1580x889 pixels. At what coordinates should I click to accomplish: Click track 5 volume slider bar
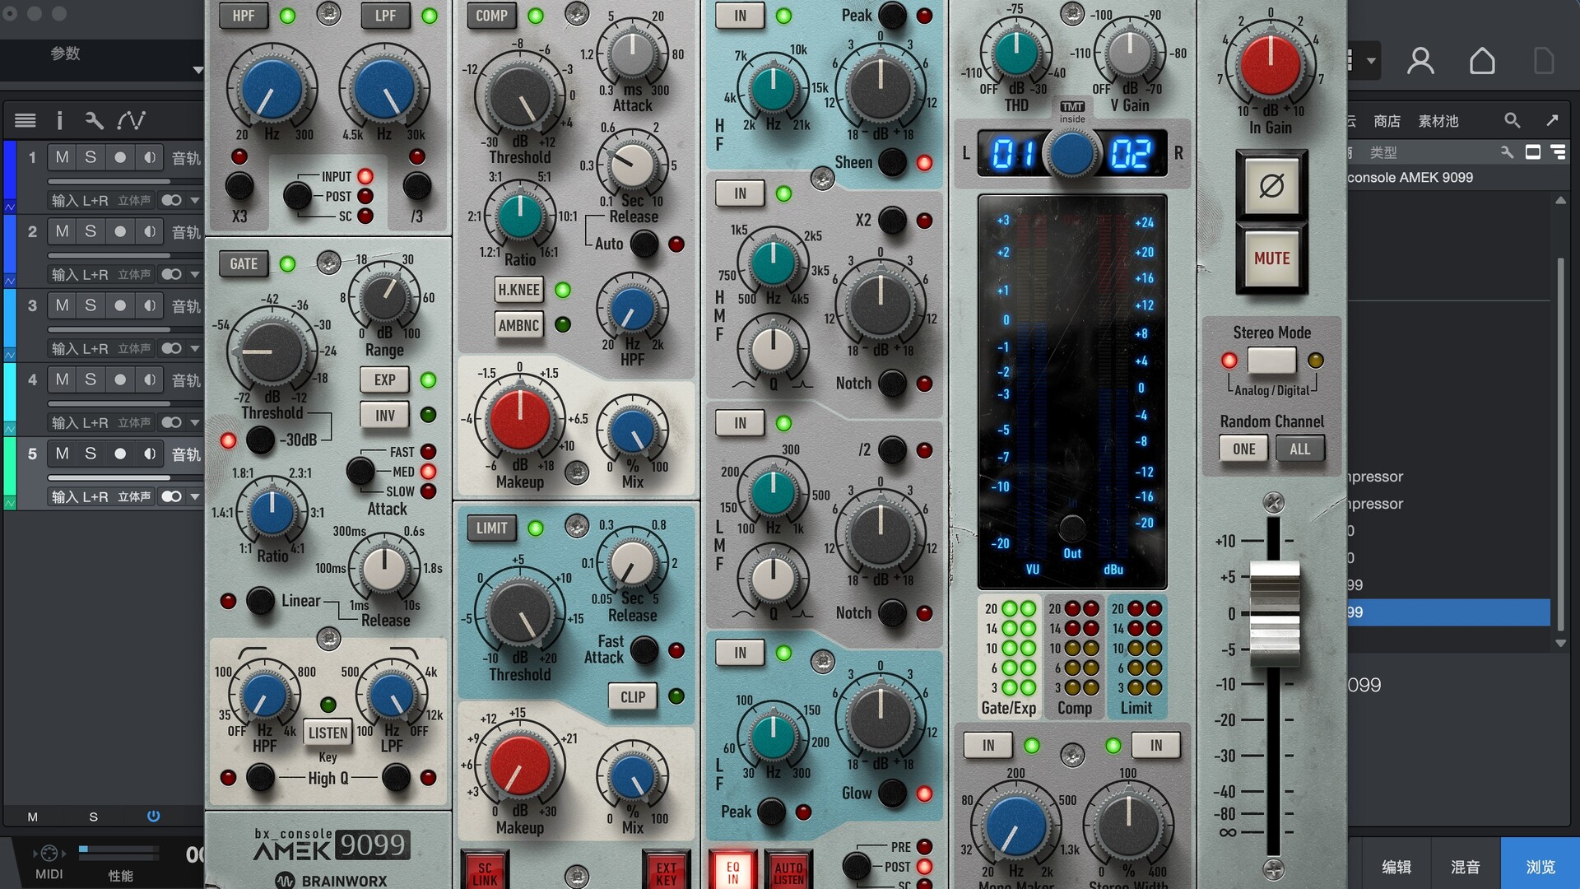click(x=109, y=477)
